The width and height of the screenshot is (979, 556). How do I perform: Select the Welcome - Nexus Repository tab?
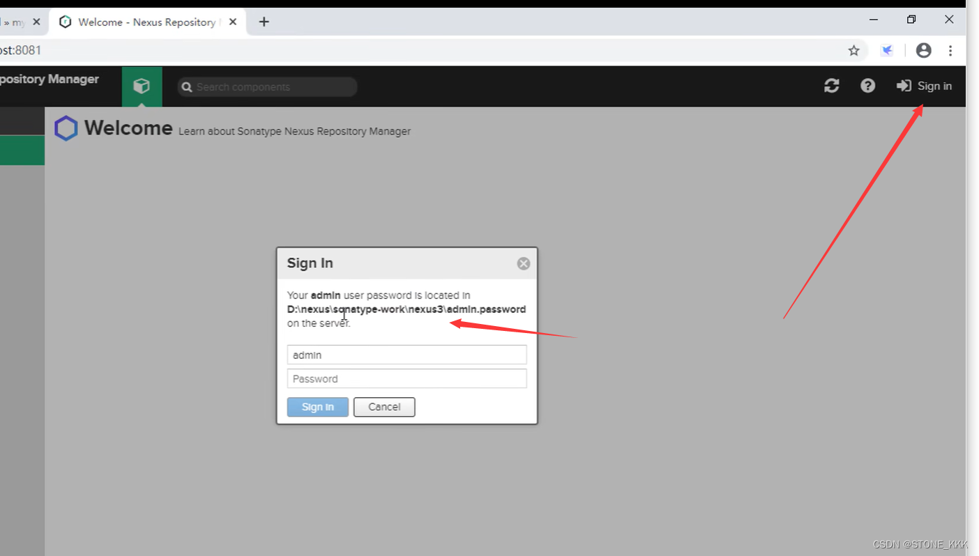pyautogui.click(x=148, y=22)
